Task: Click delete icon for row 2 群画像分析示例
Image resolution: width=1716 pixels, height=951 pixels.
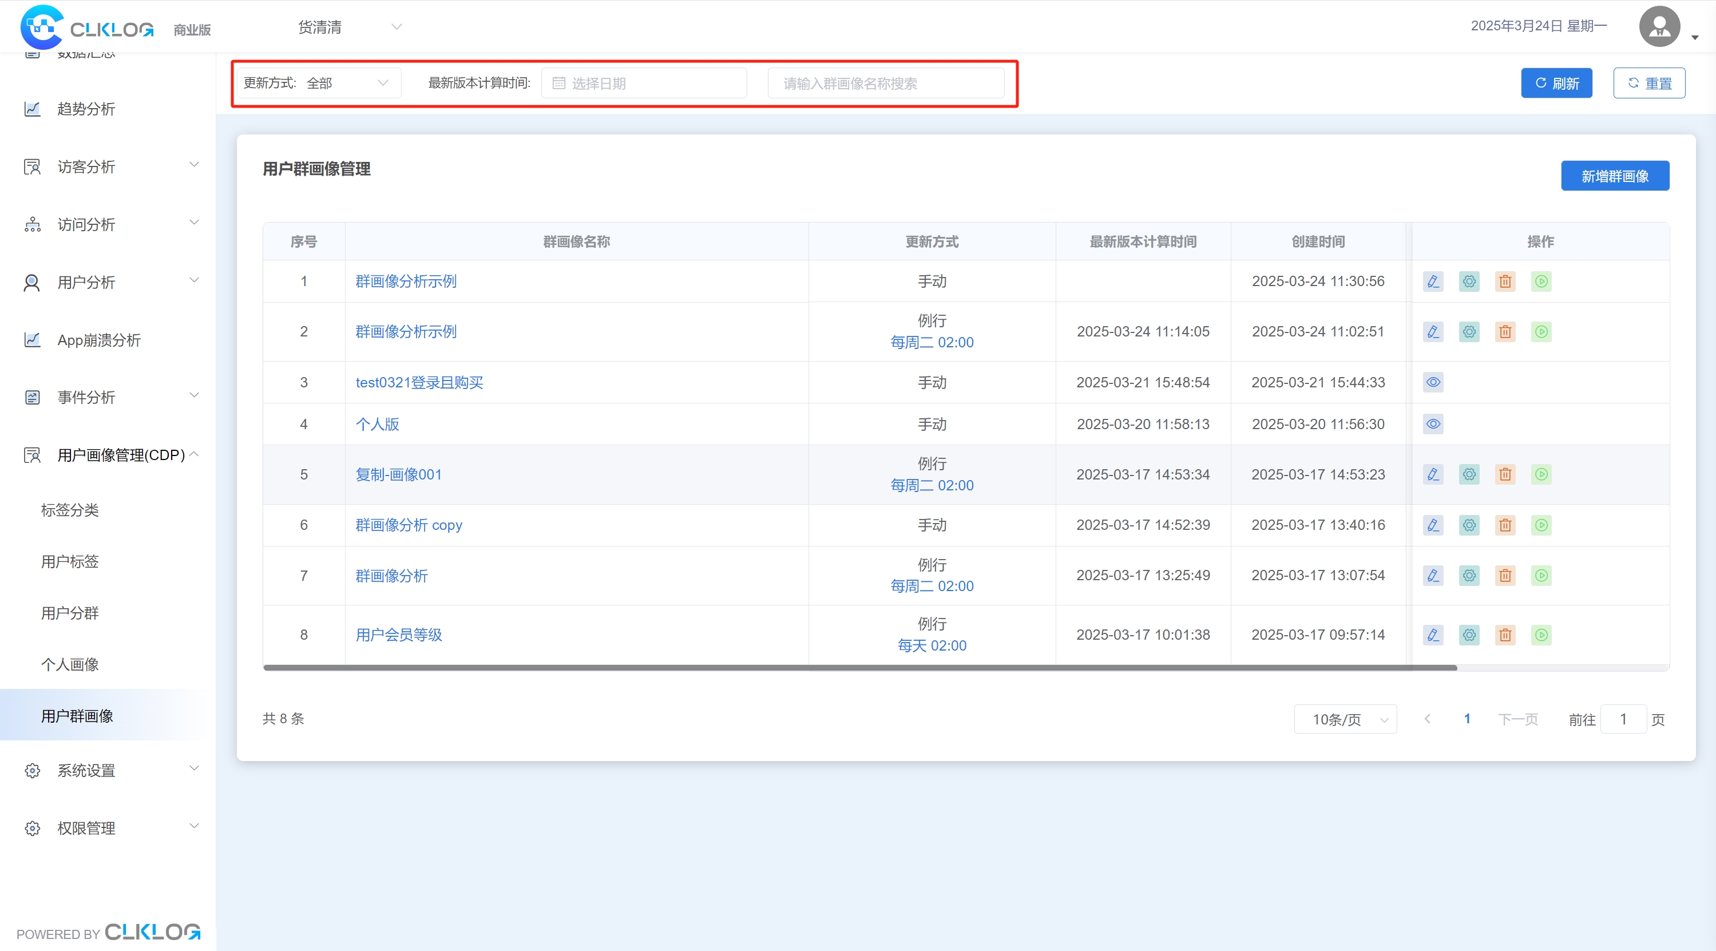Action: pyautogui.click(x=1505, y=332)
